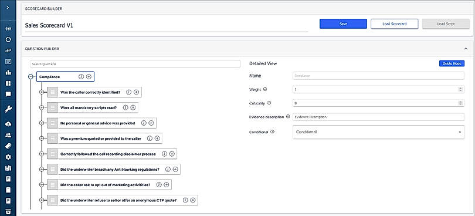Open the dashboard layout sidebar icon

point(8,83)
